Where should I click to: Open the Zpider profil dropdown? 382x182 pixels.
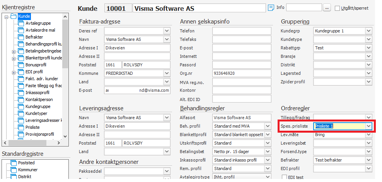pos(368,82)
